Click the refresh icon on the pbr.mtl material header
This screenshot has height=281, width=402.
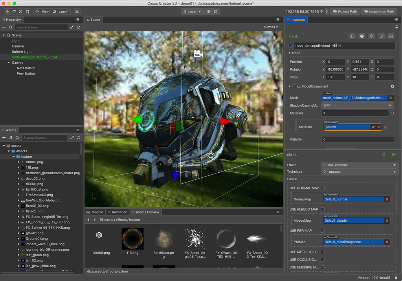[384, 154]
